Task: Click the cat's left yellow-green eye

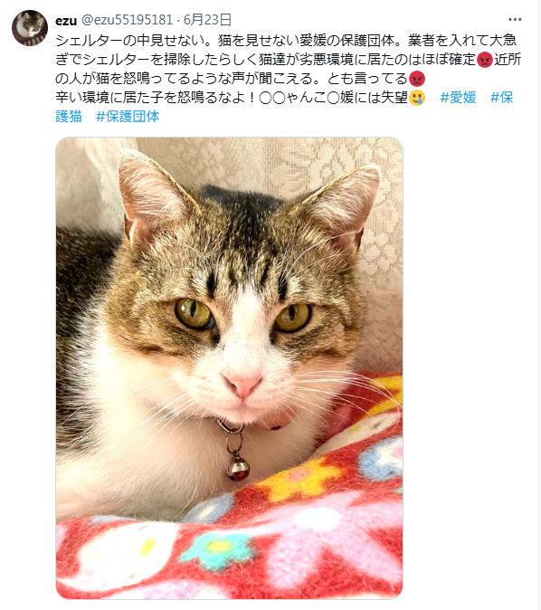Action: tap(194, 313)
